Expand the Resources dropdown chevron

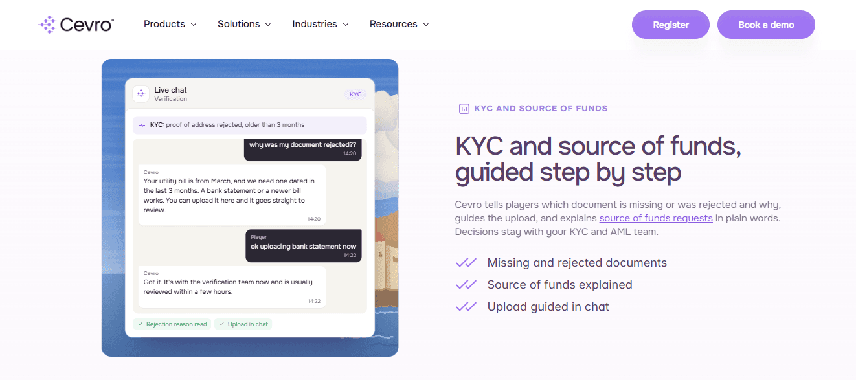click(x=425, y=25)
